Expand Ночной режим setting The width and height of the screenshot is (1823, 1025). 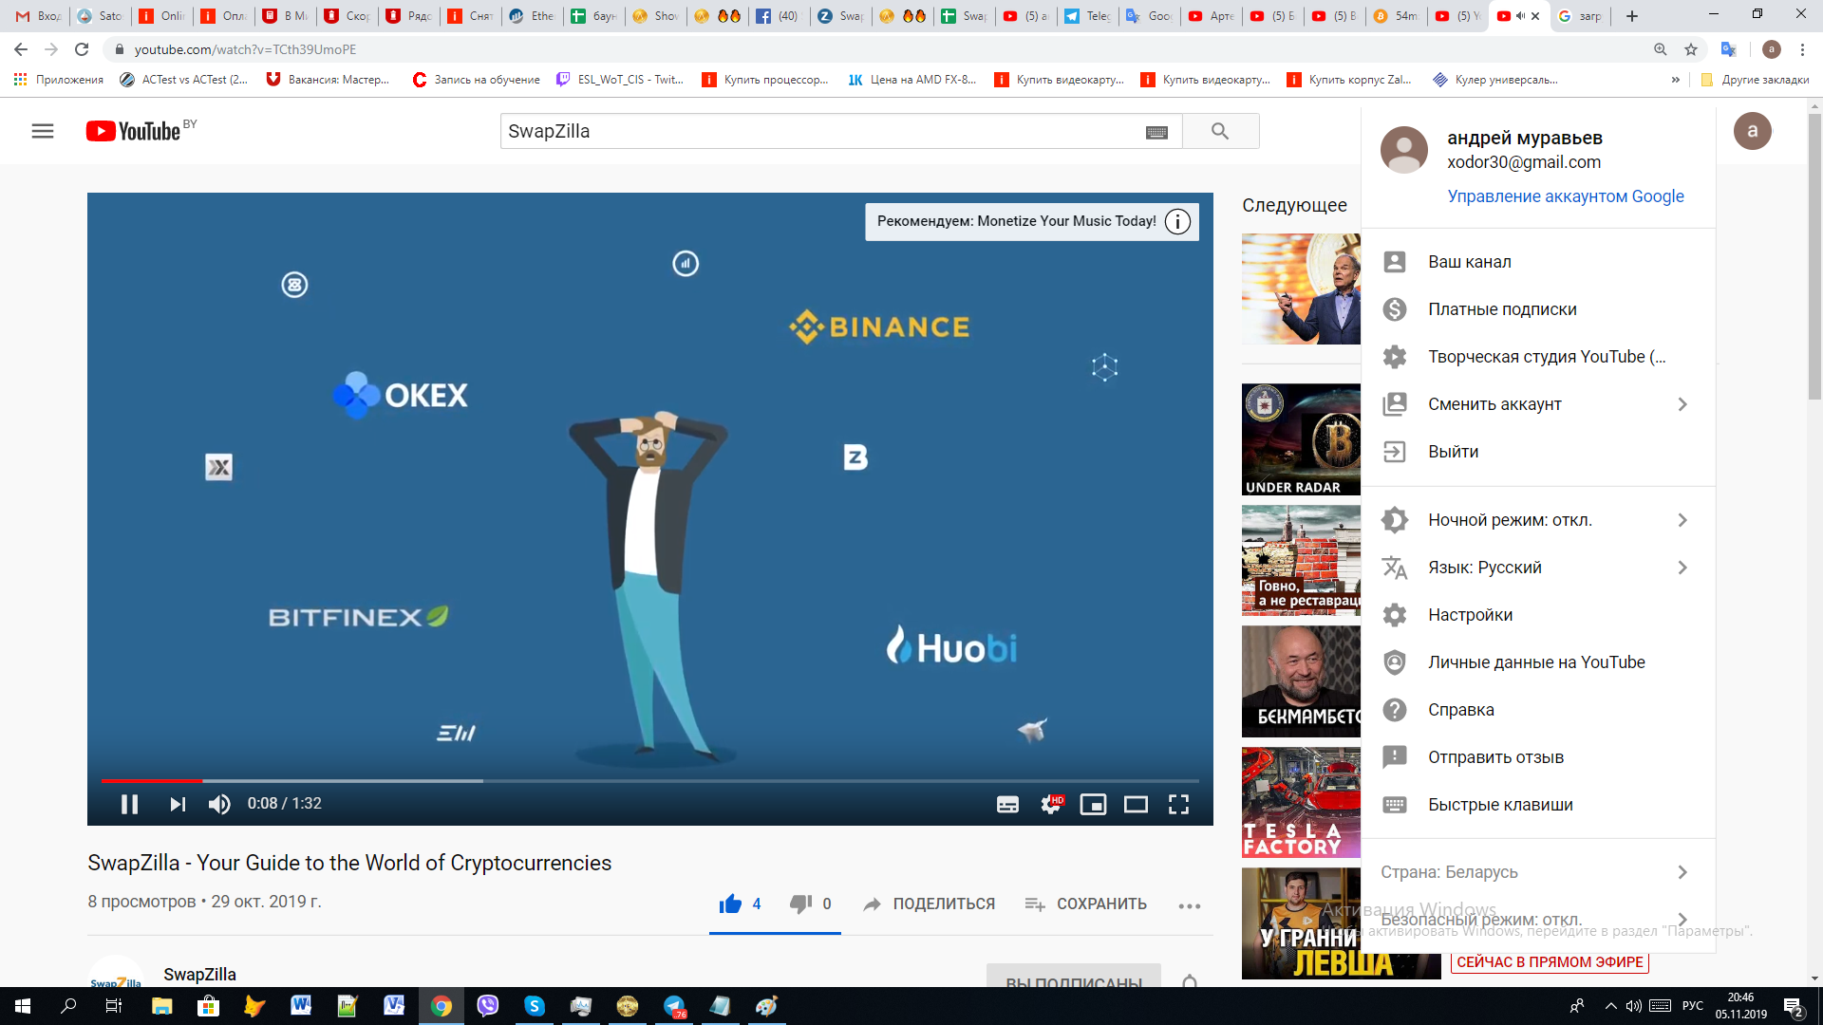coord(1538,520)
